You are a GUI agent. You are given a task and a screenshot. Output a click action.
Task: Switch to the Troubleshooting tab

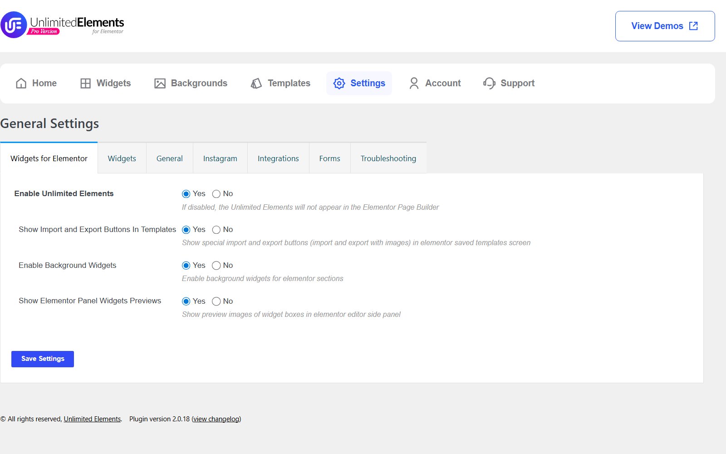click(388, 158)
